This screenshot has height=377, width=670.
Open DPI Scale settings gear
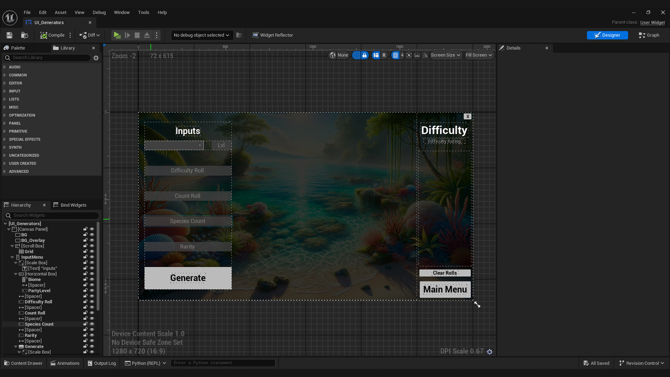click(x=490, y=352)
